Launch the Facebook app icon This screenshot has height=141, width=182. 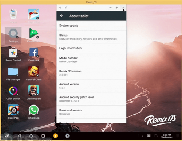click(x=34, y=52)
